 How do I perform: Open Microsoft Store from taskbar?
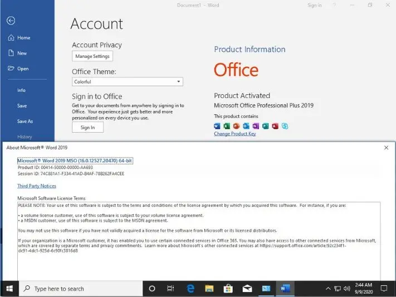pos(228,289)
